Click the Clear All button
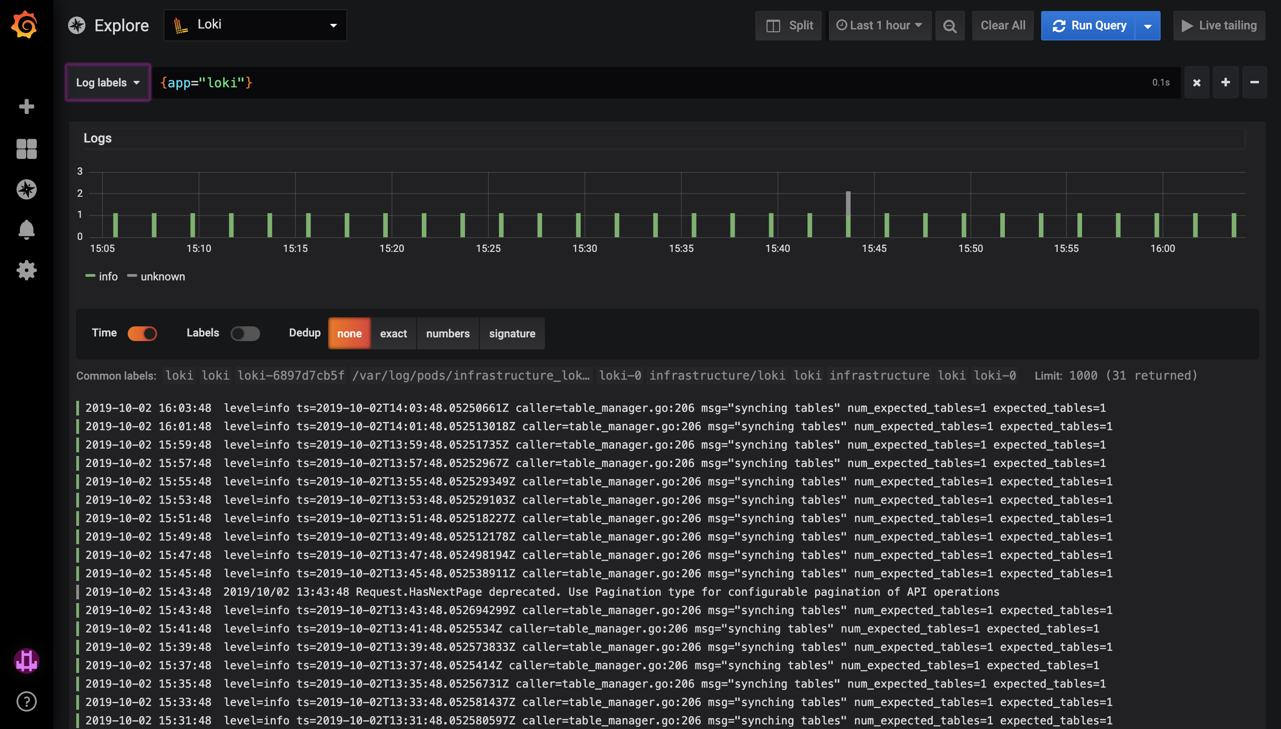The width and height of the screenshot is (1281, 729). coord(1003,25)
